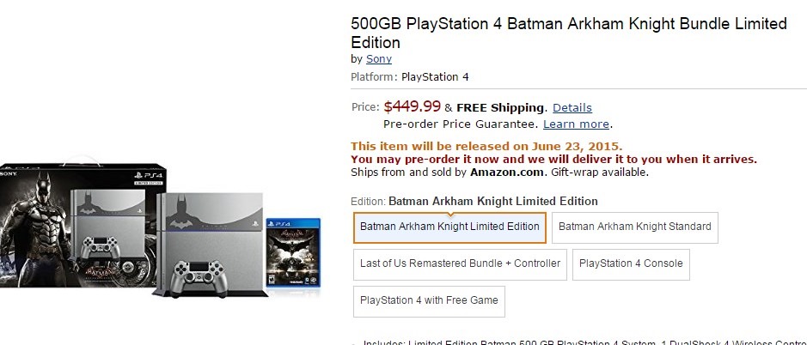Select Last of Us Remastered Bundle option
The height and width of the screenshot is (345, 807).
click(x=460, y=264)
